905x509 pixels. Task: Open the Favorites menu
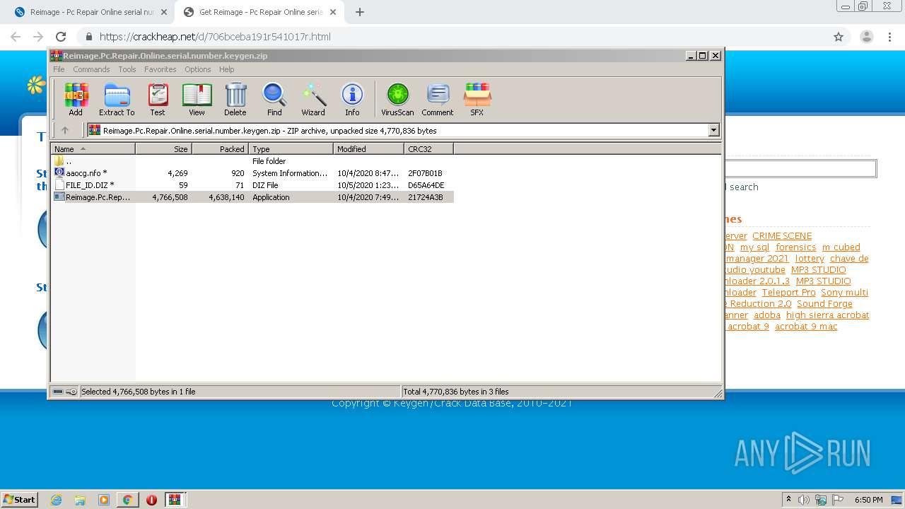(x=160, y=69)
